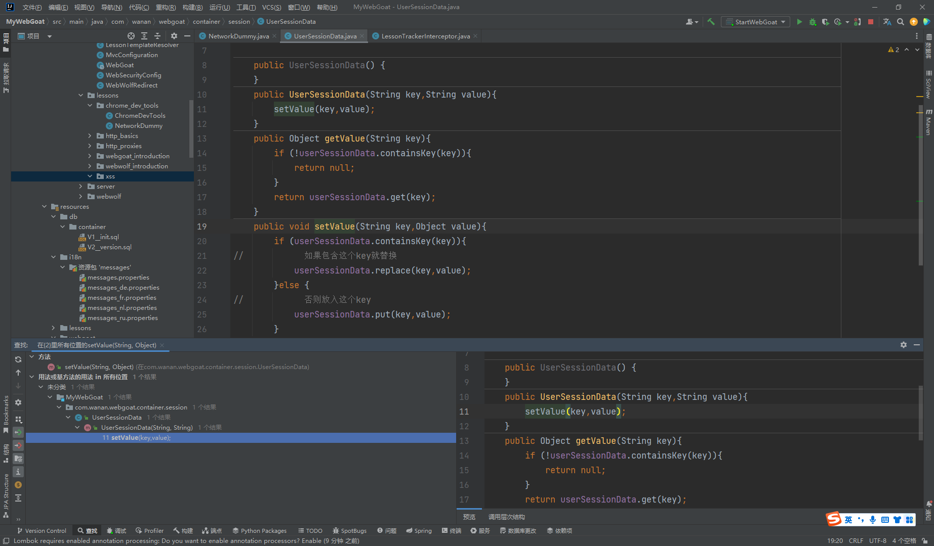Collapse the lessons folder
The height and width of the screenshot is (546, 934).
[81, 95]
